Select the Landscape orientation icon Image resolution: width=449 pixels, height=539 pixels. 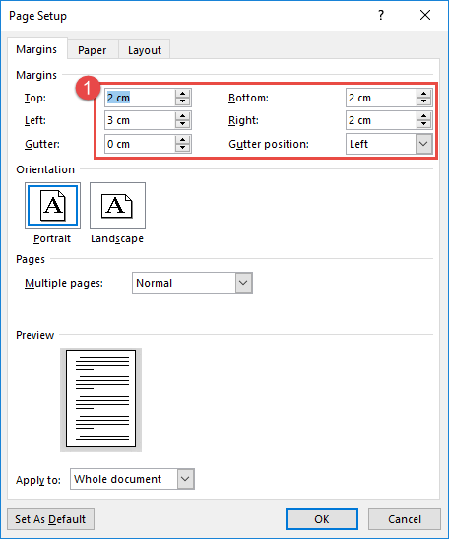pos(117,206)
